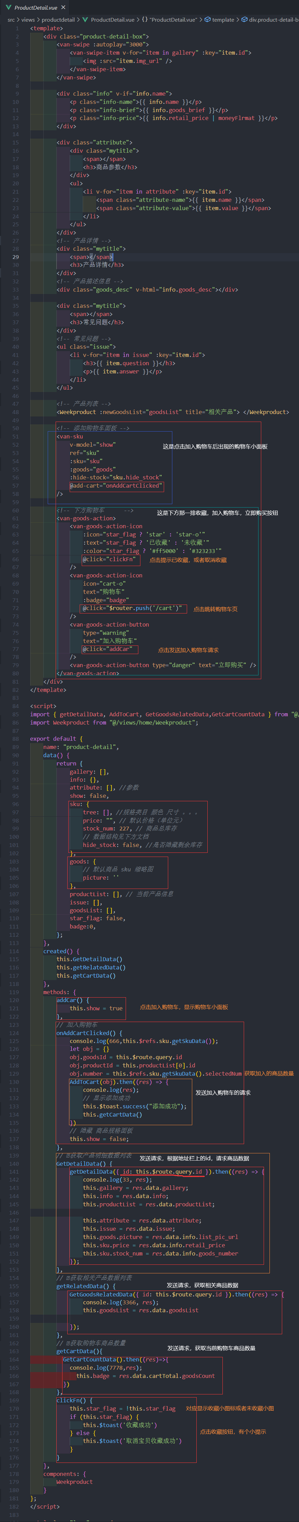Image resolution: width=299 pixels, height=1522 pixels.
Task: Click the info-price paragraph line
Action: 174,118
